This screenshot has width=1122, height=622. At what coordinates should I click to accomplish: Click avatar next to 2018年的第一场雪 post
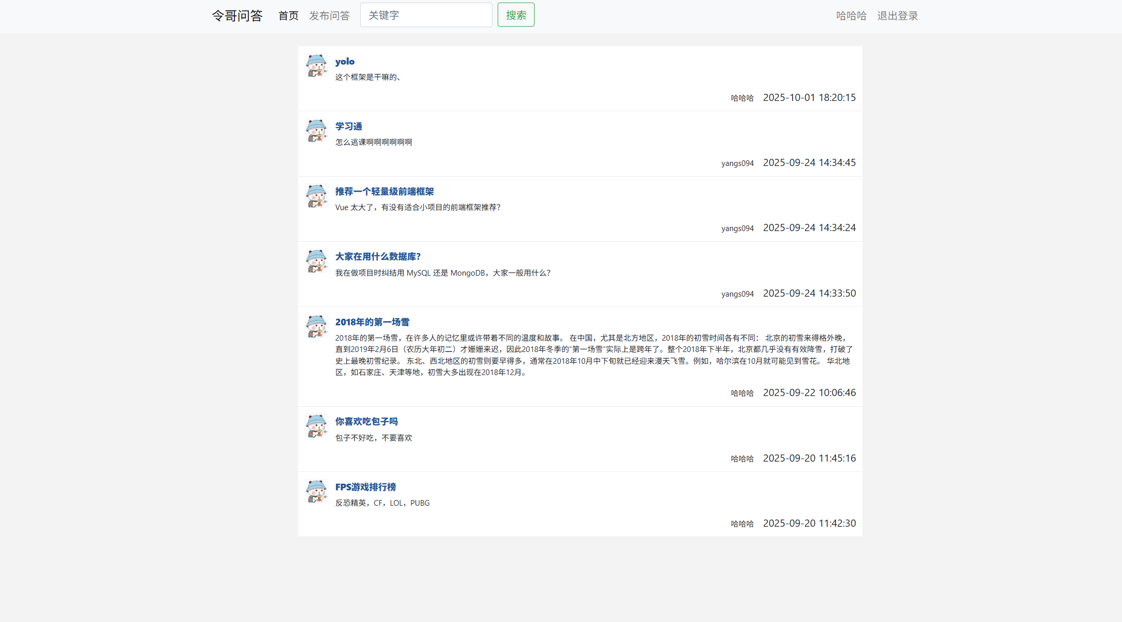pyautogui.click(x=316, y=326)
